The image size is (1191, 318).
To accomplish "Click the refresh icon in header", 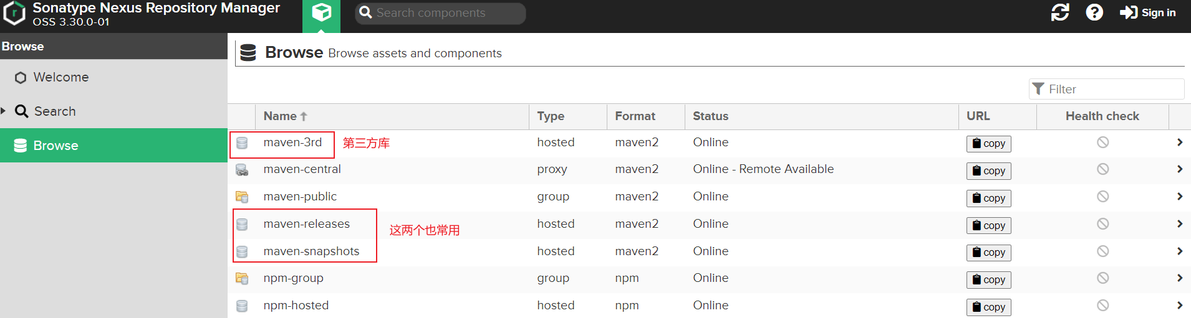I will click(1060, 12).
